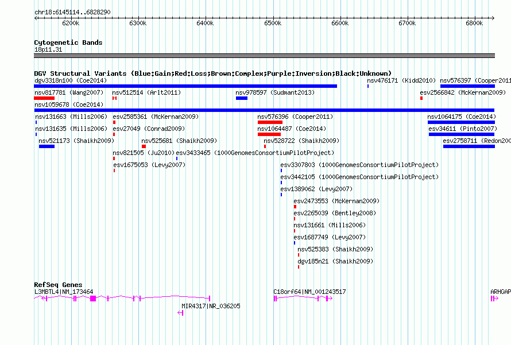The image size is (511, 345).
Task: Open variant esv2566842 (McKernan2009)
Action: tap(463, 92)
